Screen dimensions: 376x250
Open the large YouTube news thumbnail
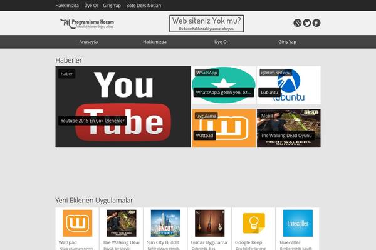(123, 106)
